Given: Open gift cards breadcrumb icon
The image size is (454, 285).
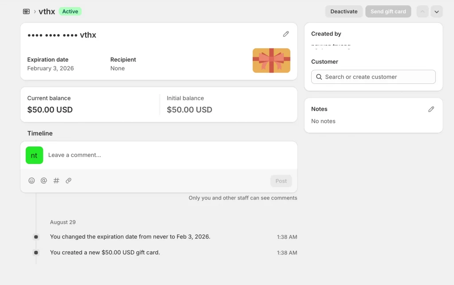Looking at the screenshot, I should click(x=26, y=12).
